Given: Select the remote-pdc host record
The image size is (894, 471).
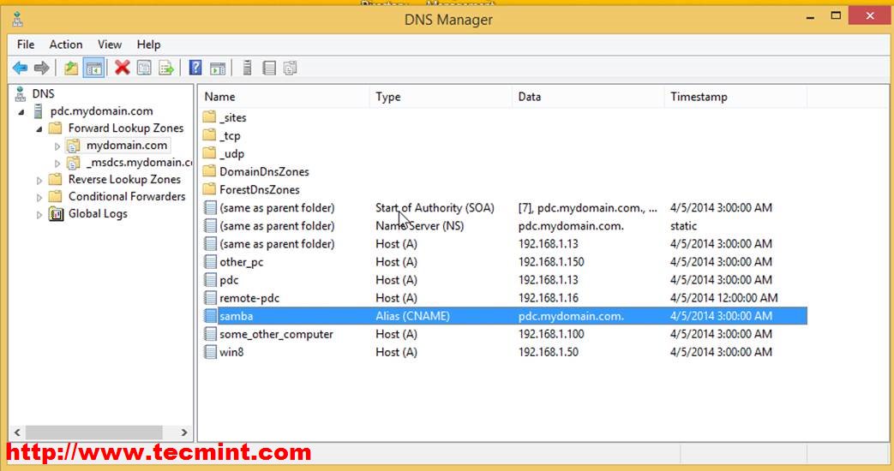Looking at the screenshot, I should click(505, 298).
